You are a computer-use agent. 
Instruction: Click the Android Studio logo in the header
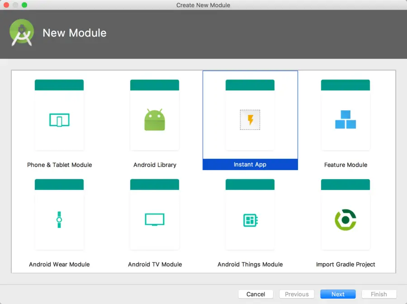click(22, 32)
